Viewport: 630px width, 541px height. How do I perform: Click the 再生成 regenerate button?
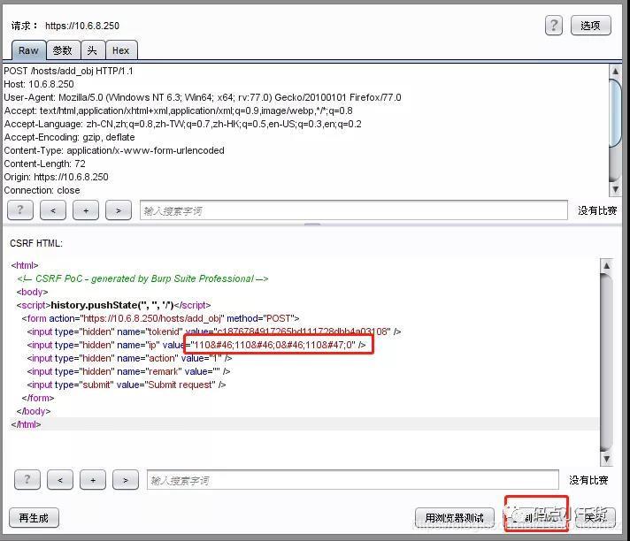coord(34,518)
